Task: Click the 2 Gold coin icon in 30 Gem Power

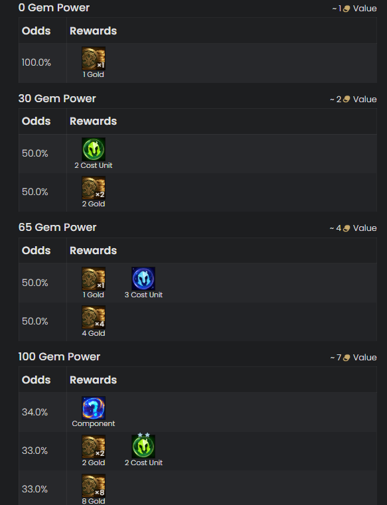Action: pyautogui.click(x=94, y=188)
